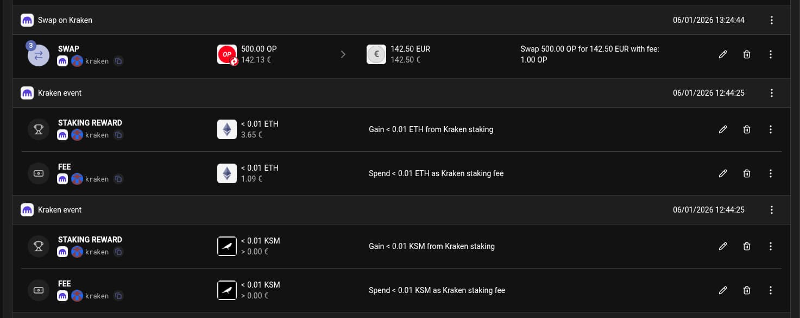This screenshot has width=800, height=318.
Task: Delete the ETH staking fee event
Action: point(747,173)
